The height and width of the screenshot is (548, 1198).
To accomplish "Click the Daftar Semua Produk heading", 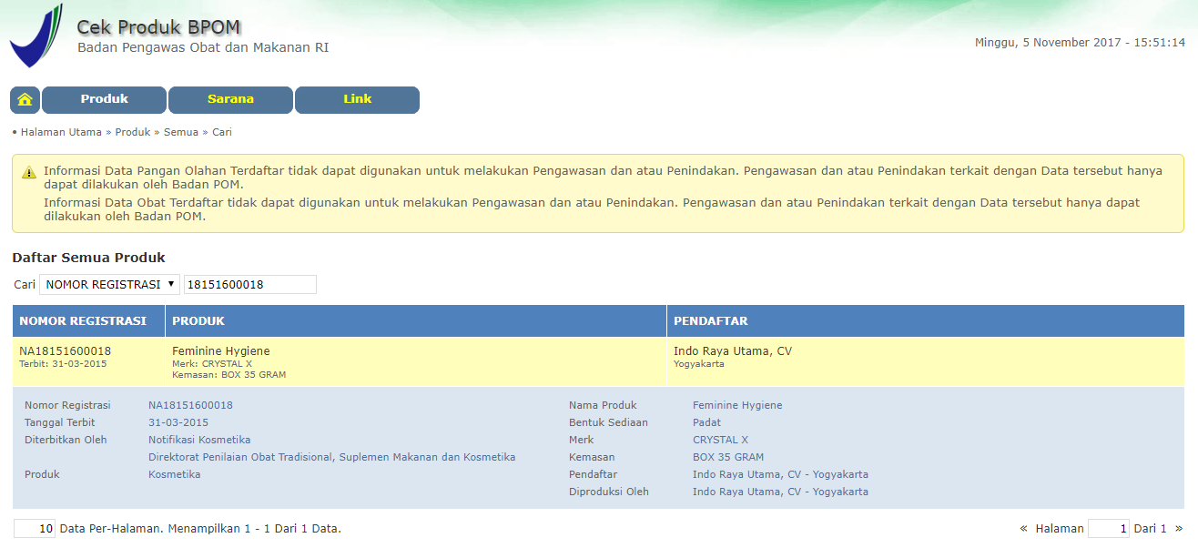I will [x=88, y=258].
